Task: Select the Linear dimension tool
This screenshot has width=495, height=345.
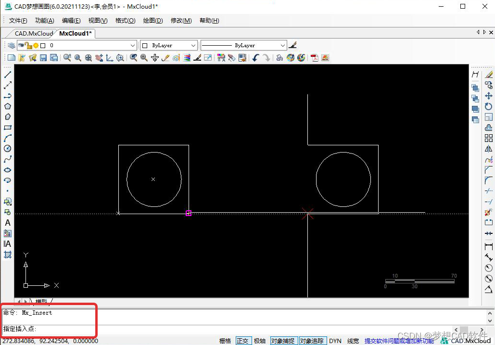Action: (489, 246)
